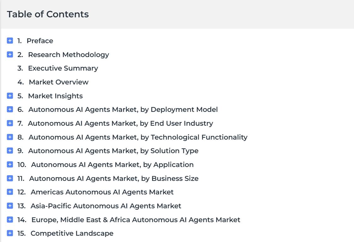354x242 pixels.
Task: Expand Europe, Middle East & Africa plus icon
Action: tap(10, 219)
